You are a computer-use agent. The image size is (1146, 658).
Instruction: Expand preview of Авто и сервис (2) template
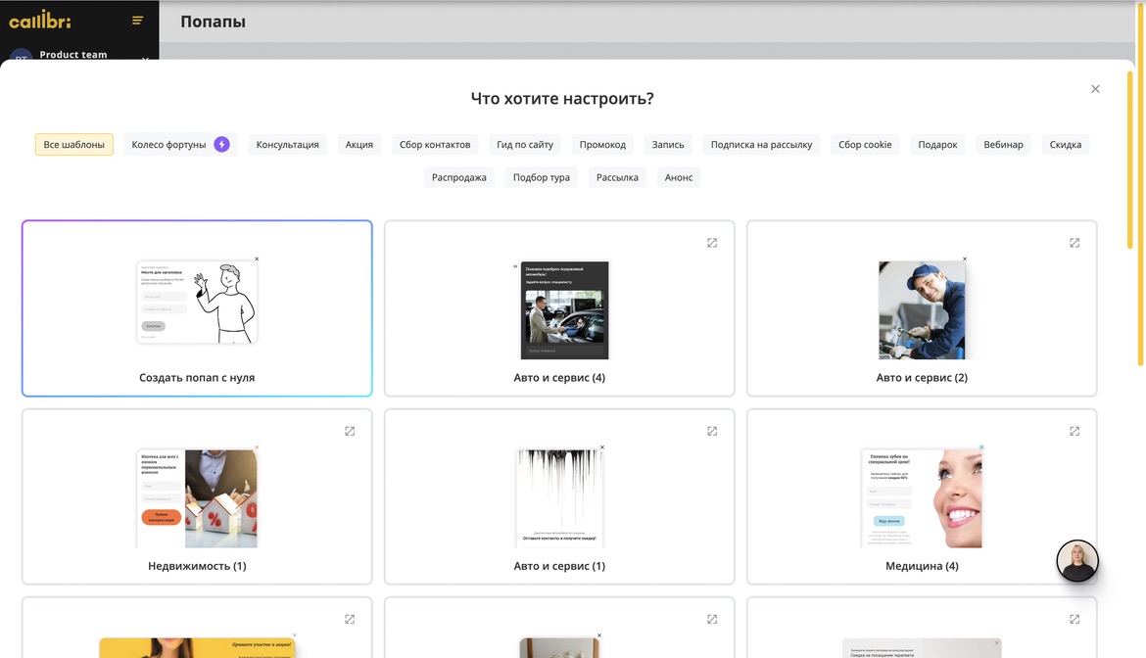[1074, 243]
